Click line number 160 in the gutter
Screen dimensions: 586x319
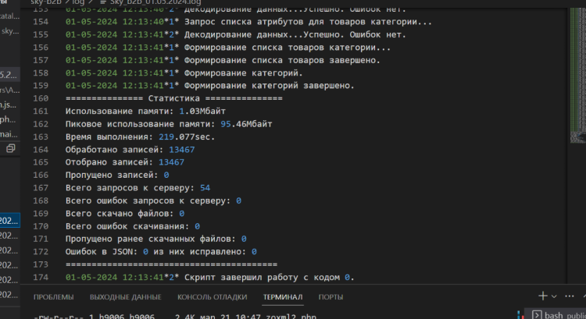click(x=42, y=99)
